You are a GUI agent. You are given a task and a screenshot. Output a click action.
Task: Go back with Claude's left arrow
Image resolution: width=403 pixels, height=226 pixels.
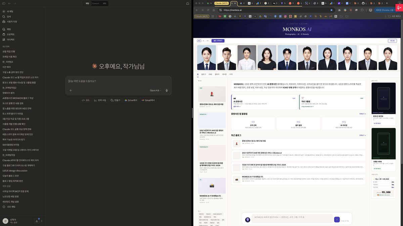(x=9, y=3)
